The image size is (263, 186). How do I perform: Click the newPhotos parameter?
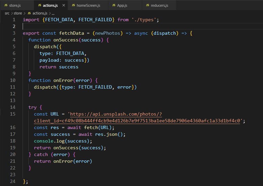click(107, 33)
